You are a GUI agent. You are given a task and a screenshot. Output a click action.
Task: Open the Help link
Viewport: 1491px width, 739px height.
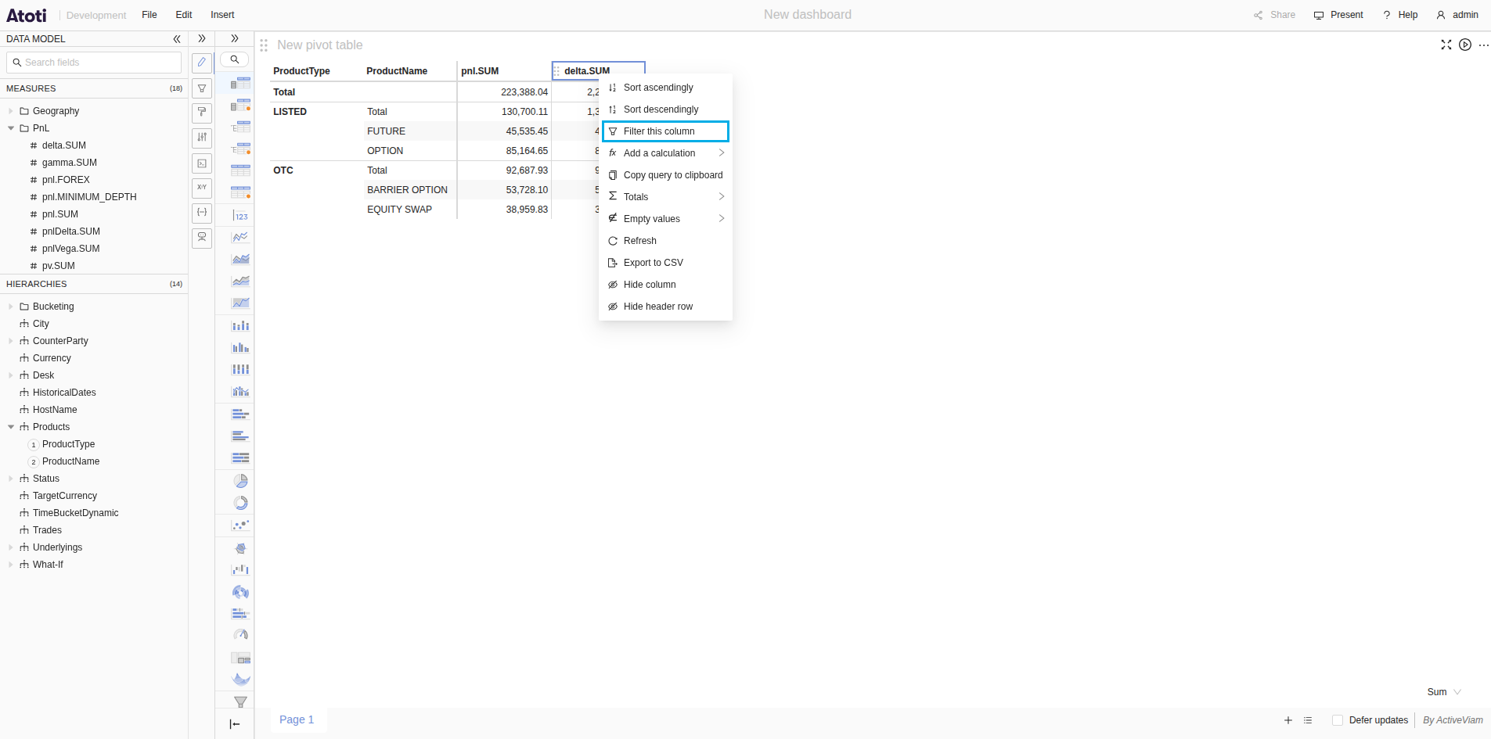point(1400,15)
